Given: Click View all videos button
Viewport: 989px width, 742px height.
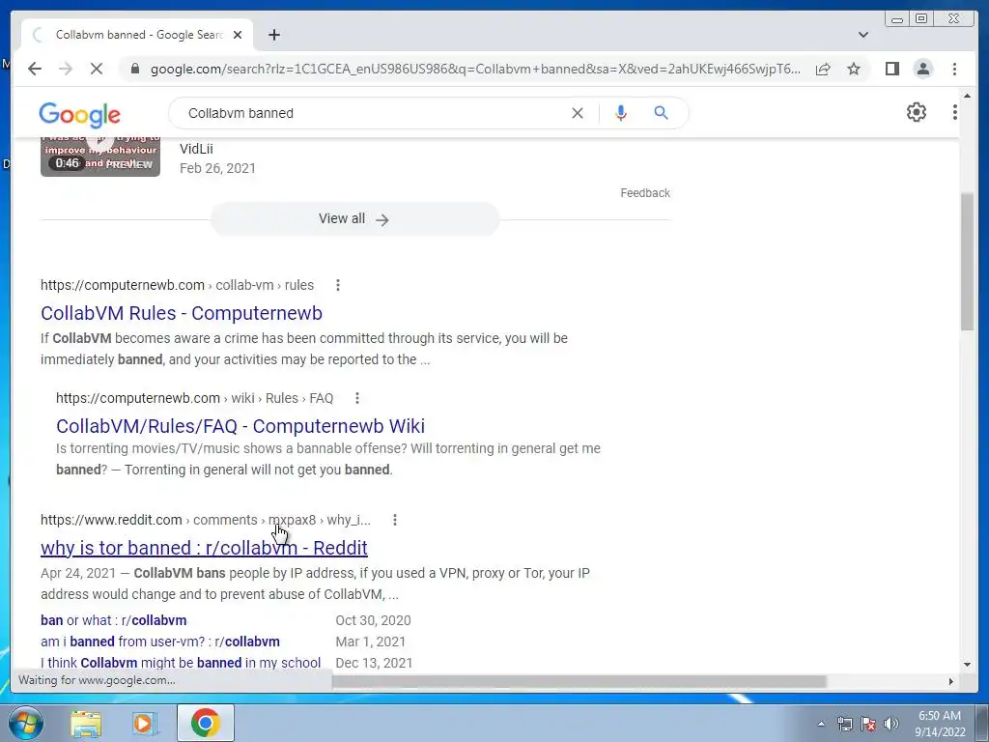Looking at the screenshot, I should coord(354,219).
